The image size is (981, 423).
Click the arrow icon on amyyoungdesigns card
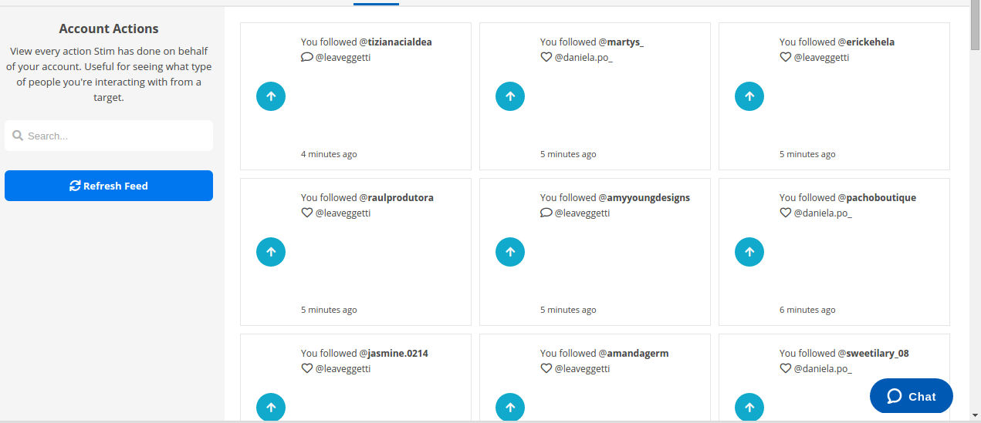coord(510,252)
